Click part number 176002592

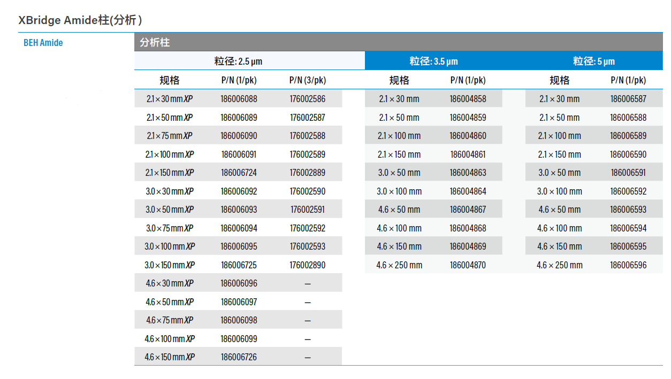[308, 228]
